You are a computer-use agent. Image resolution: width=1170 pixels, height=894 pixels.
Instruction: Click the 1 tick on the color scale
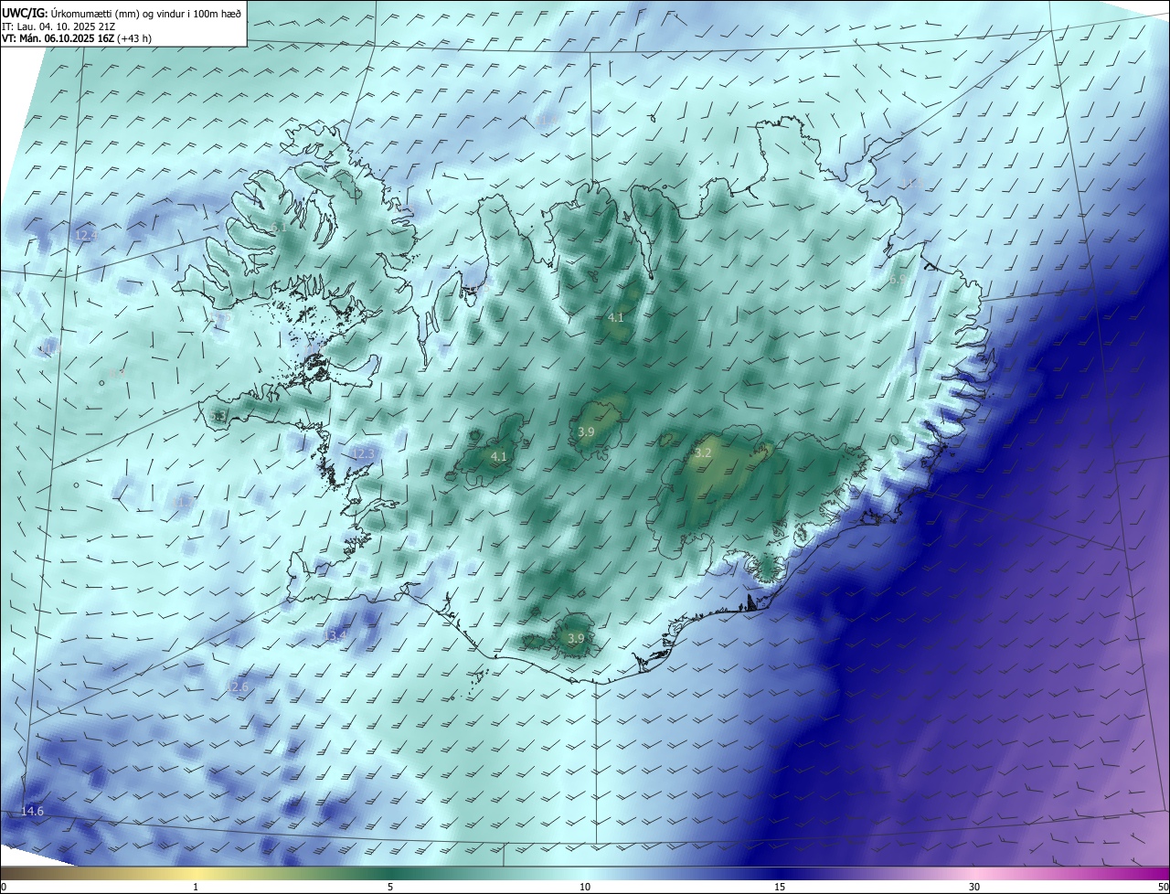(196, 887)
